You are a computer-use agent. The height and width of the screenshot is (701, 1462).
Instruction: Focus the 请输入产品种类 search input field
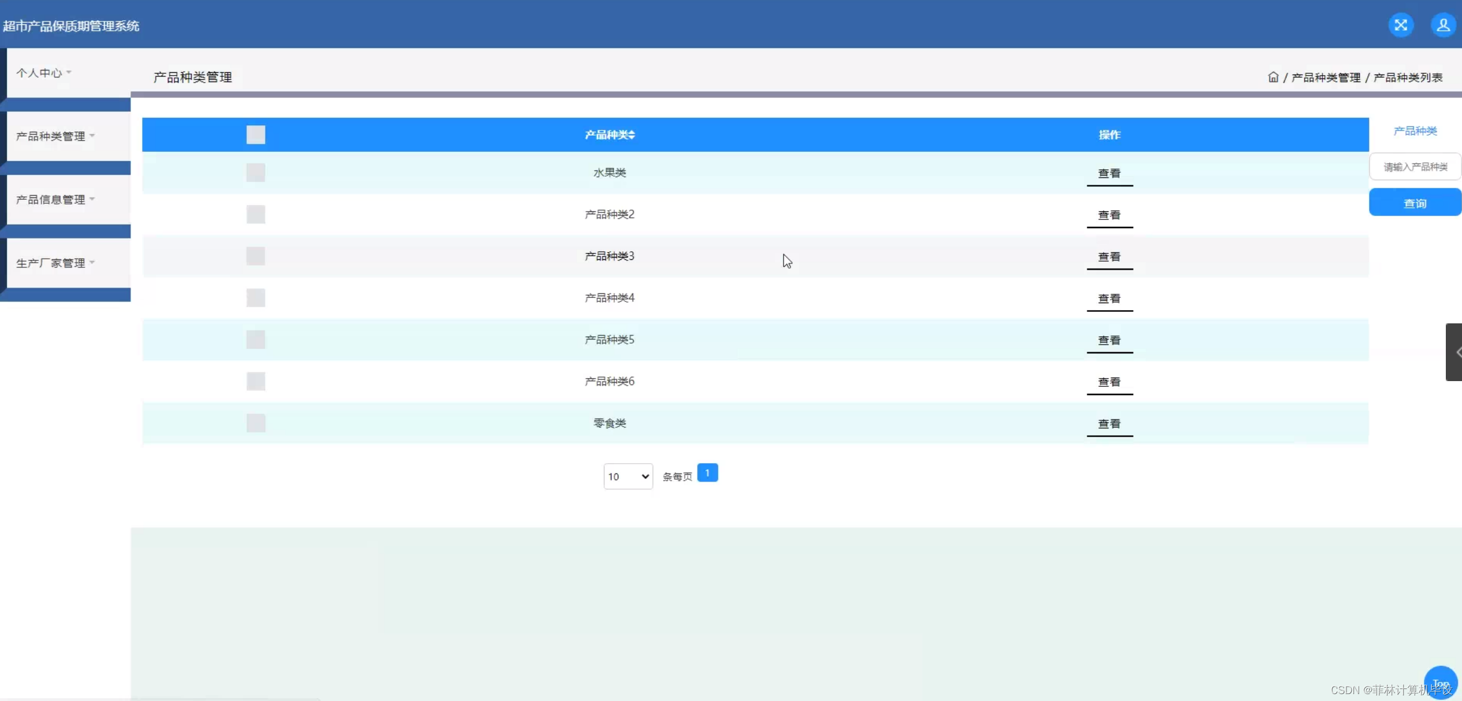click(x=1414, y=167)
